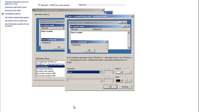Viewport: 199px width, 112px height.
Task: Click Отмена in the advanced appearance dialog
Action: (x=125, y=87)
